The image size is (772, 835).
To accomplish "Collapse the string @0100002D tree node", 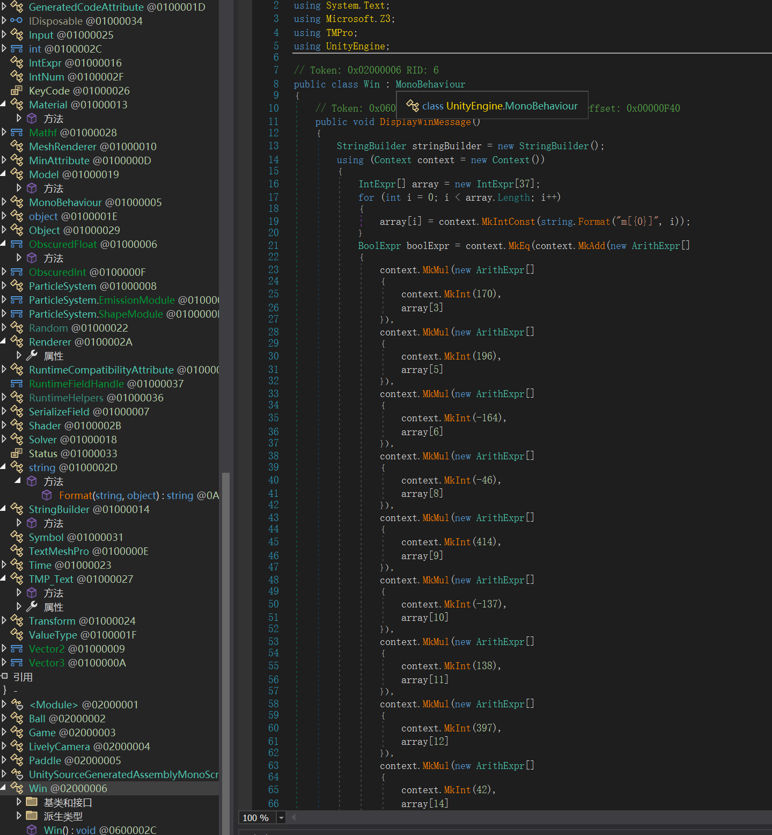I will click(4, 467).
